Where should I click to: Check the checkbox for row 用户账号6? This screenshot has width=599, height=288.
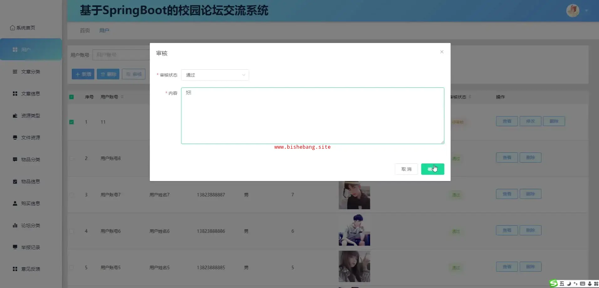pyautogui.click(x=71, y=231)
